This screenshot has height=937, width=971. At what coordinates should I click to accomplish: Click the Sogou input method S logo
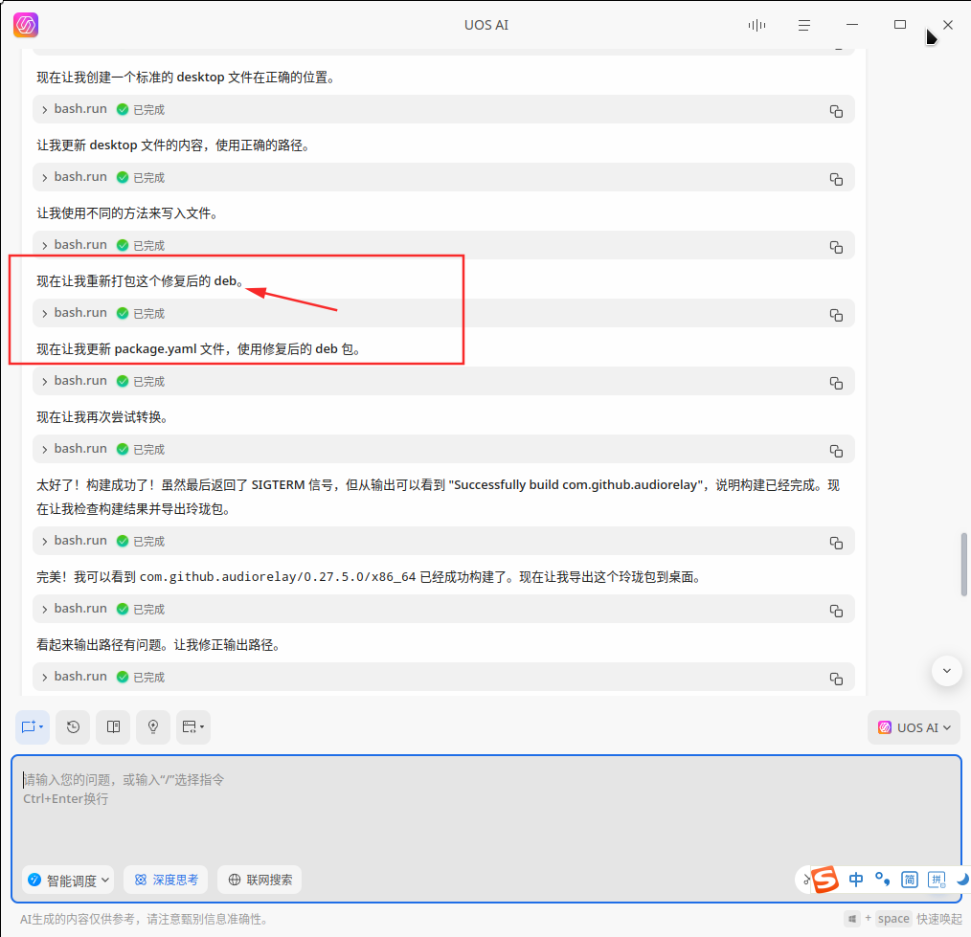coord(824,880)
